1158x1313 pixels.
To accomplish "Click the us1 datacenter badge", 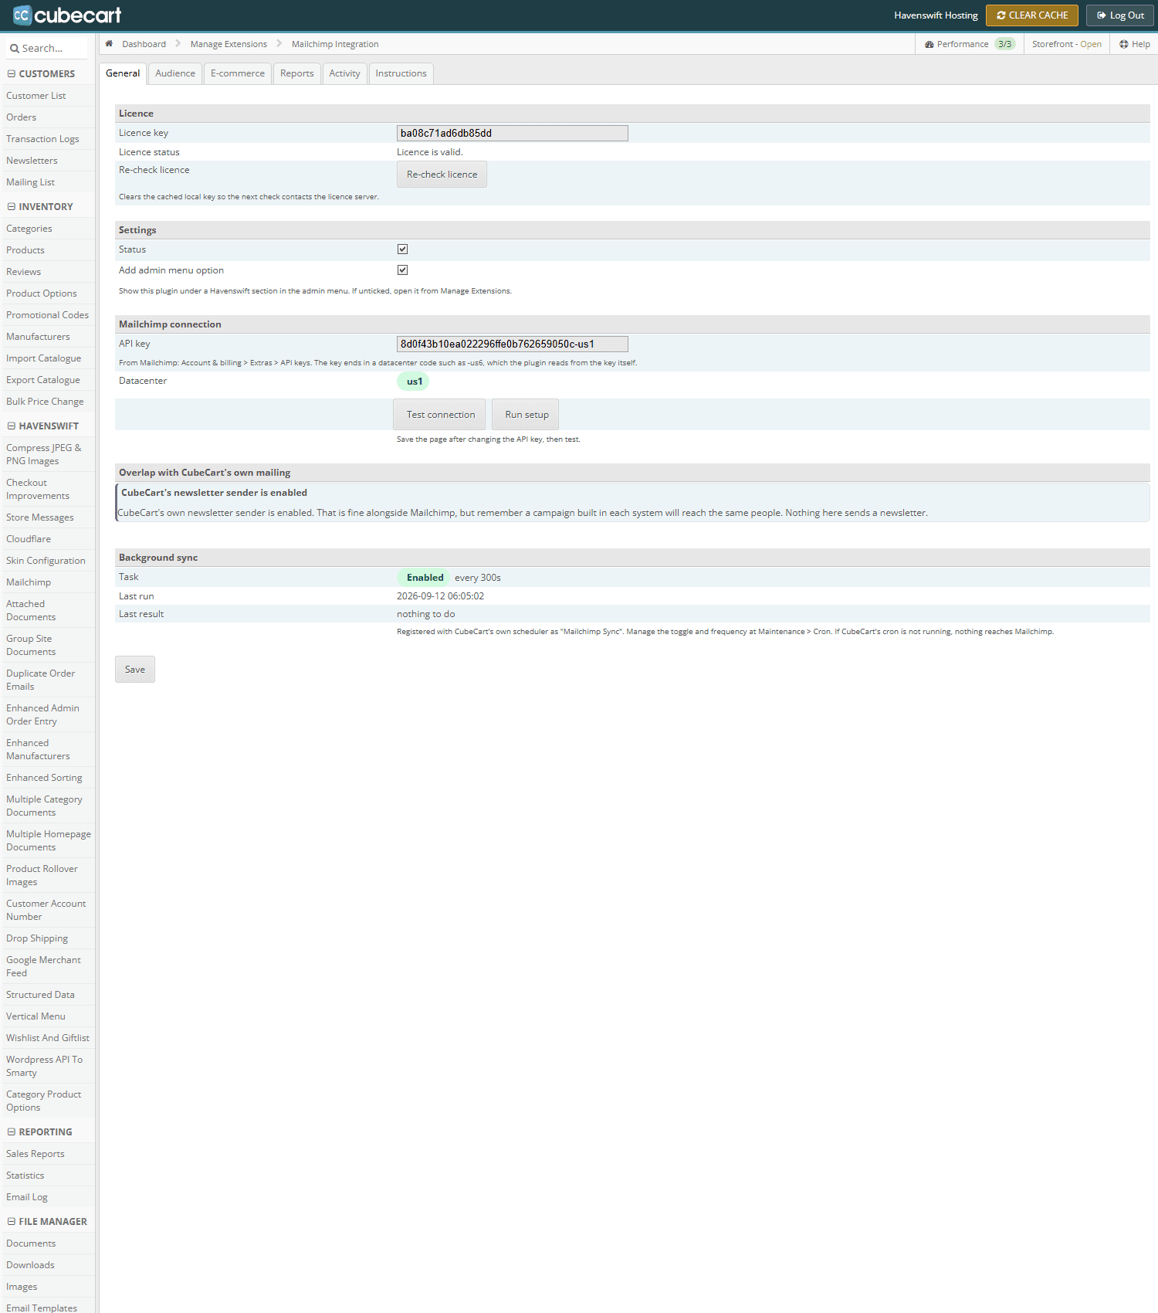I will (x=413, y=382).
